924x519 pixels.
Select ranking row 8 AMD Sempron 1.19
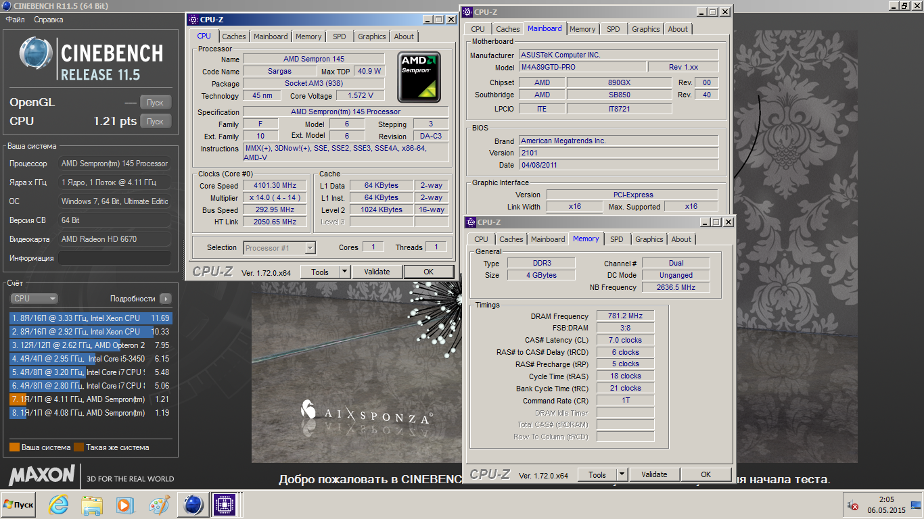[91, 412]
